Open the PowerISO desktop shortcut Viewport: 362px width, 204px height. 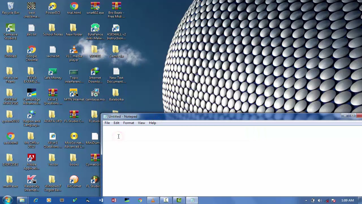[53, 8]
